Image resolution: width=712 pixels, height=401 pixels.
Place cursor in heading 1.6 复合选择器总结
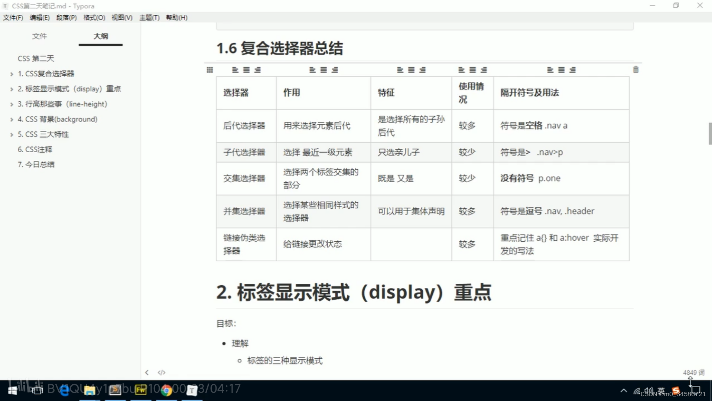pos(279,48)
